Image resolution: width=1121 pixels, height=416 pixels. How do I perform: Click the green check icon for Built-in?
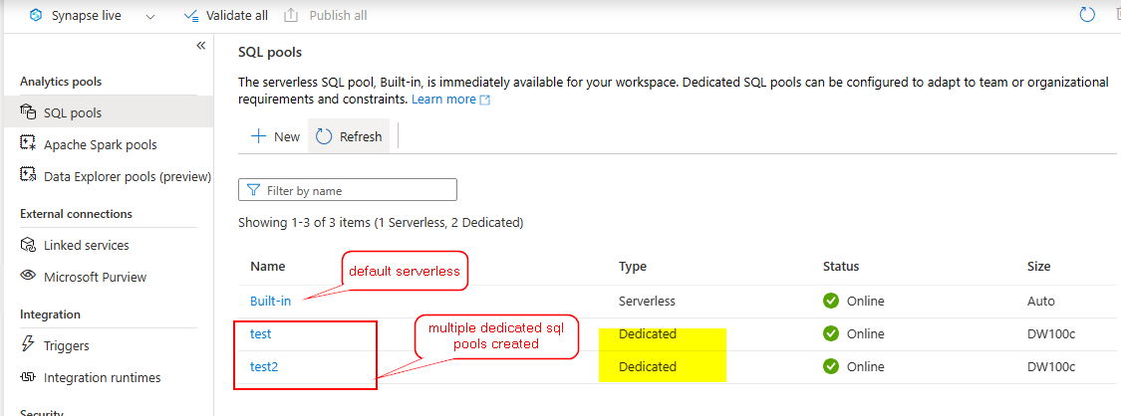831,302
